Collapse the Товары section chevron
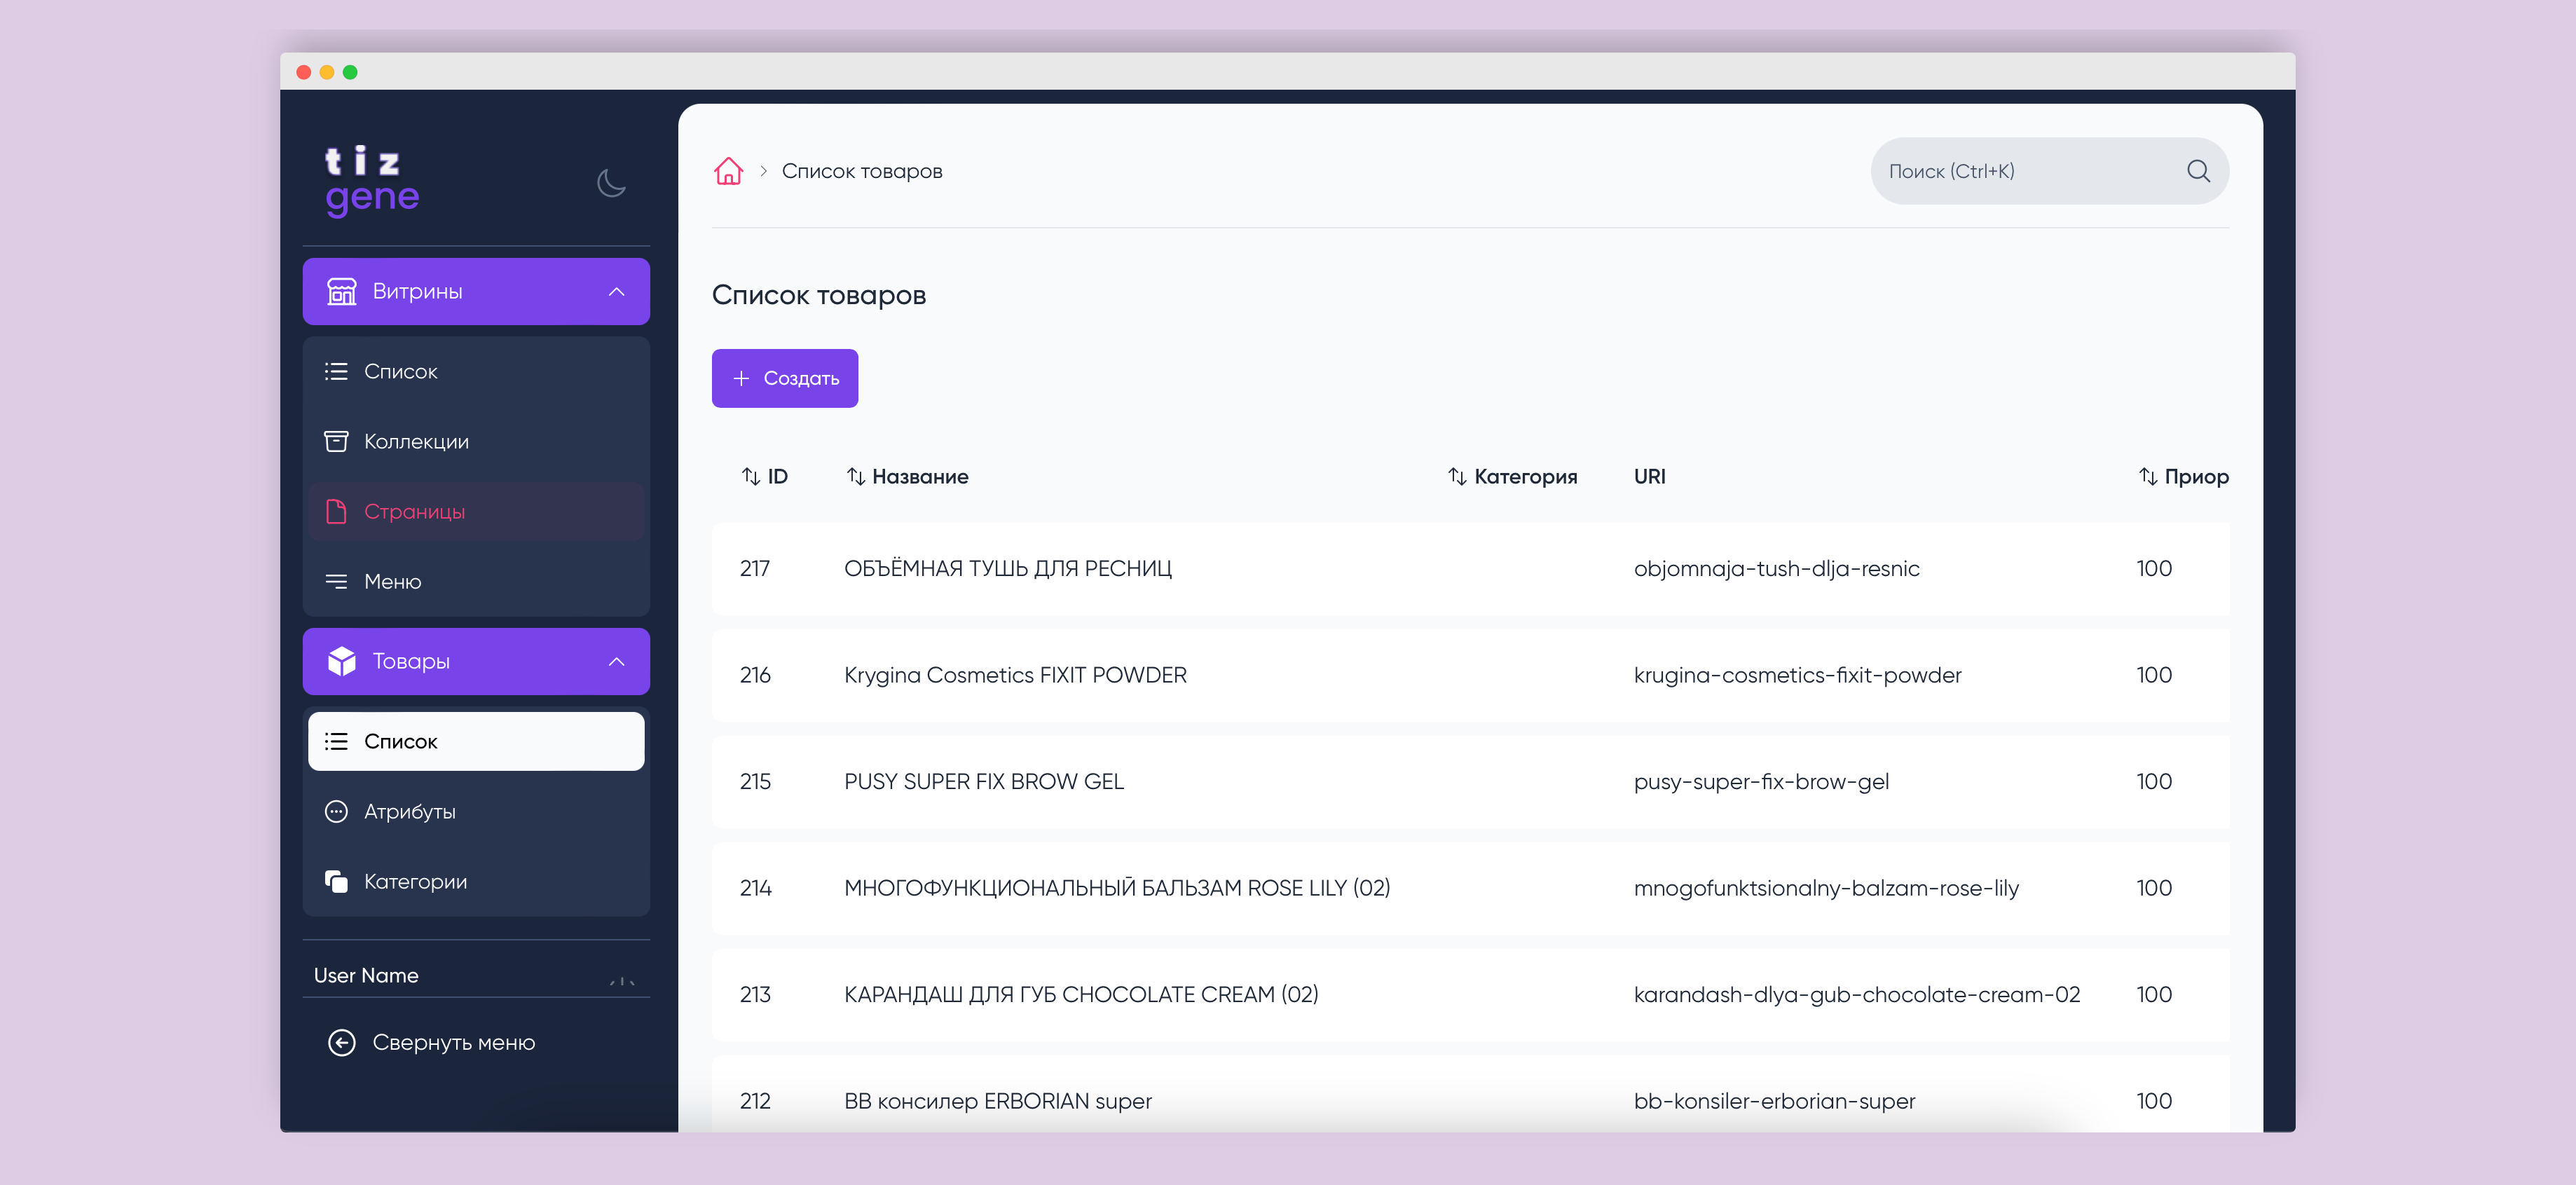 tap(616, 661)
